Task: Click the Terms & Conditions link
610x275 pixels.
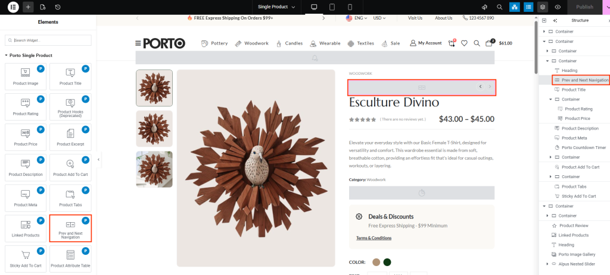Action: click(374, 238)
